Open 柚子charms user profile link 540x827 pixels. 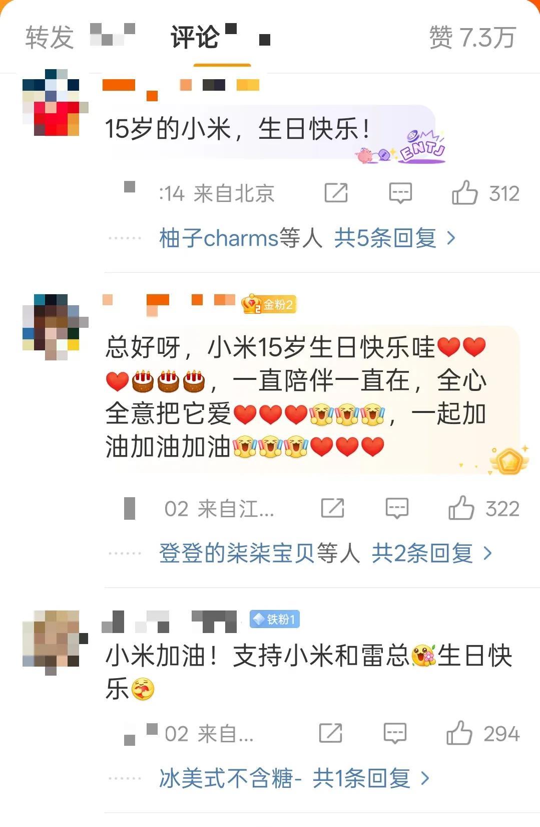[219, 238]
